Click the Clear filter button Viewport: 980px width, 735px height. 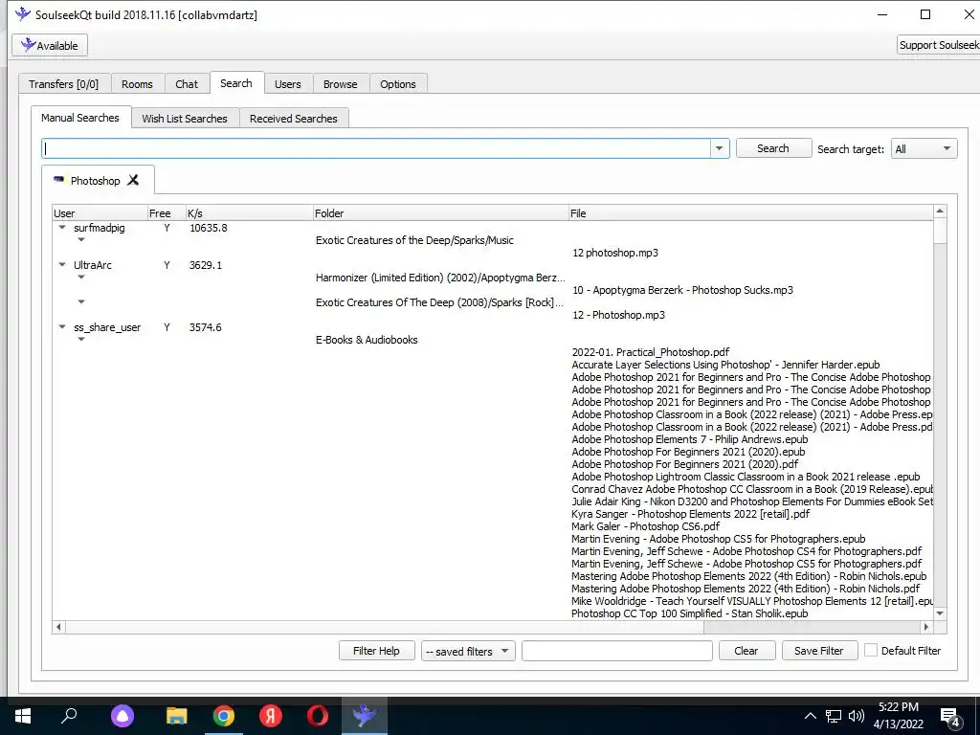tap(746, 651)
